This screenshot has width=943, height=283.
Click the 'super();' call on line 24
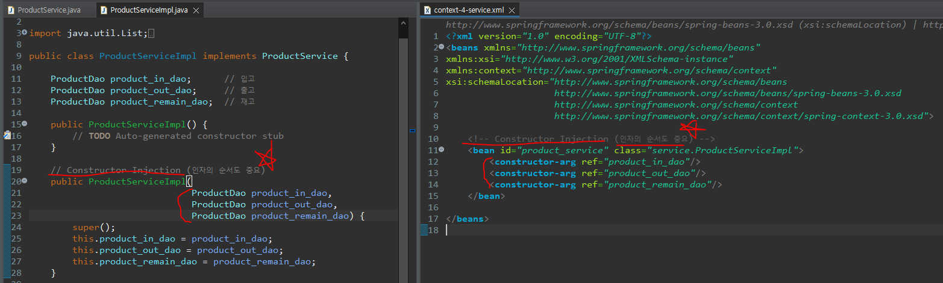[93, 227]
